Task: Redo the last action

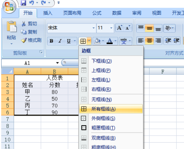Action: coord(44,3)
